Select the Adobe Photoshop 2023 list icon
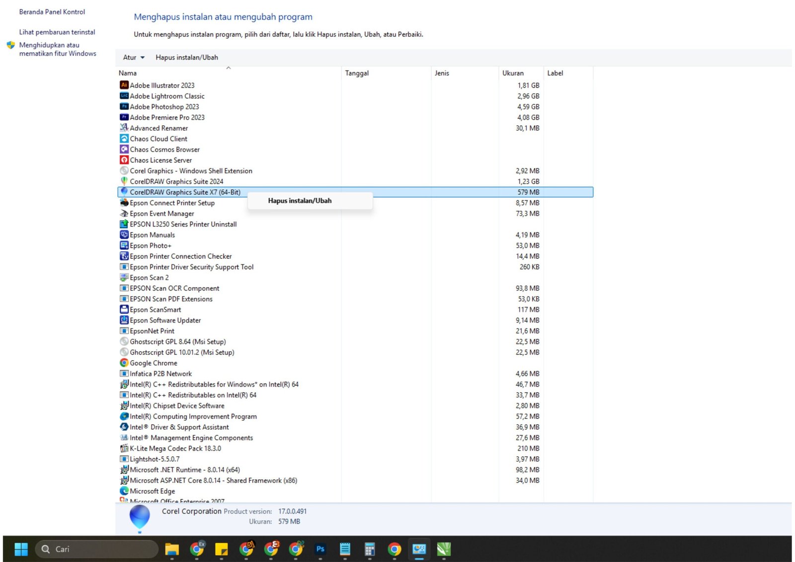This screenshot has height=562, width=795. (x=124, y=106)
